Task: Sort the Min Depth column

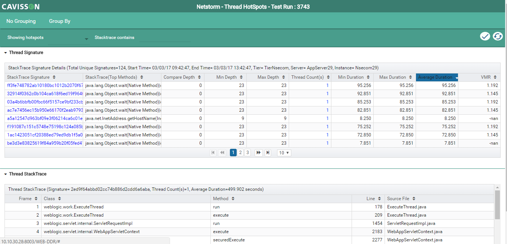Action: click(242, 77)
